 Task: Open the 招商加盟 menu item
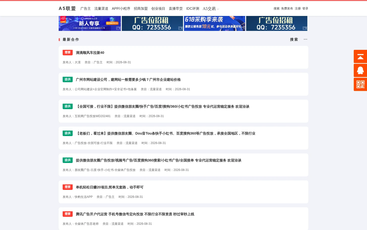[141, 8]
